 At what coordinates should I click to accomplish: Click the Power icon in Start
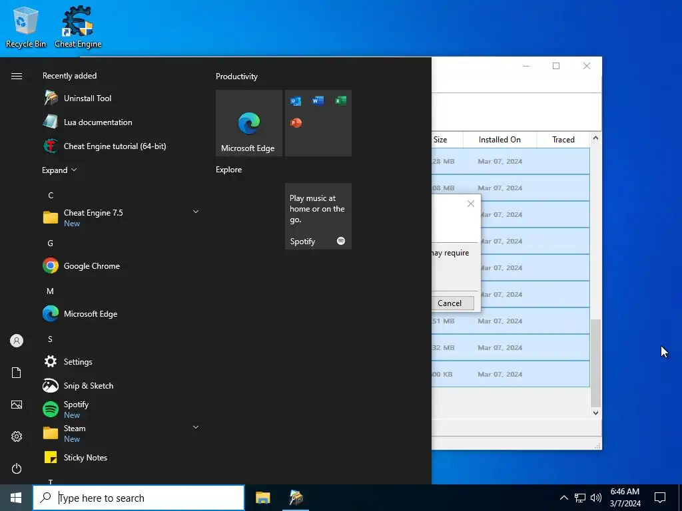pos(17,468)
